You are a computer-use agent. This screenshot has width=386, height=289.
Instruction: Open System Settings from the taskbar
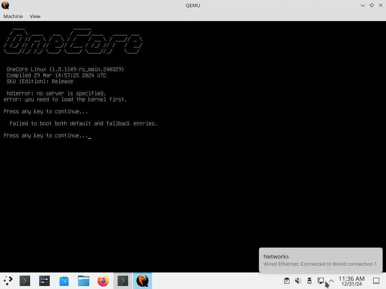(44, 281)
